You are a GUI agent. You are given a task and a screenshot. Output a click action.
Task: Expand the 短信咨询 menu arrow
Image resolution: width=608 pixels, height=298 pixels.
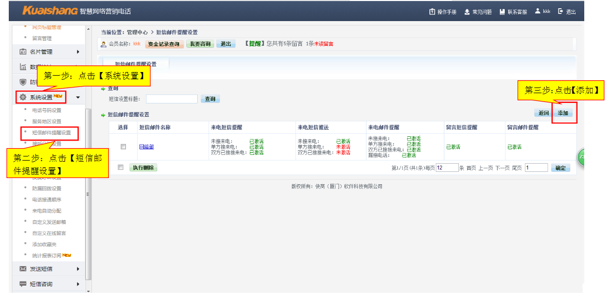(78, 284)
